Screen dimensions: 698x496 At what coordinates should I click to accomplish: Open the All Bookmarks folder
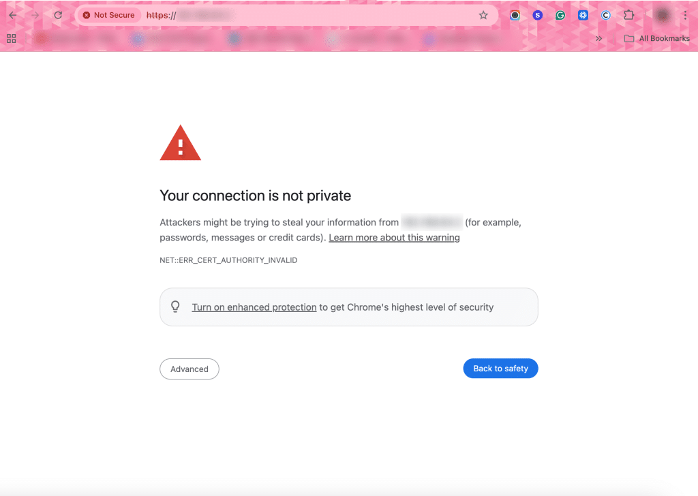(657, 38)
